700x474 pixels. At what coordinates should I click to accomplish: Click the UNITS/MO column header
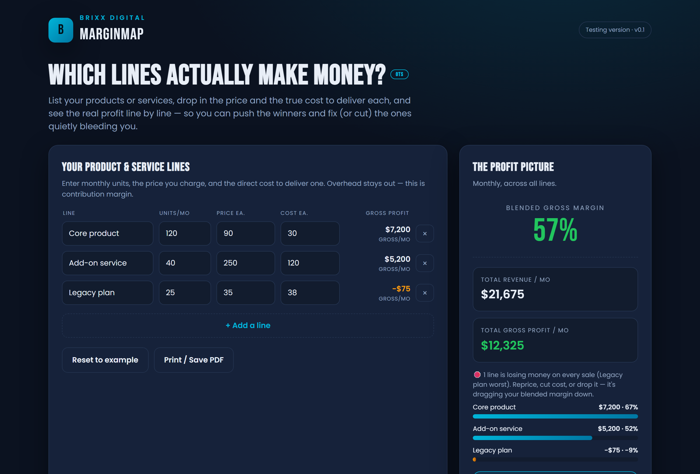[174, 213]
